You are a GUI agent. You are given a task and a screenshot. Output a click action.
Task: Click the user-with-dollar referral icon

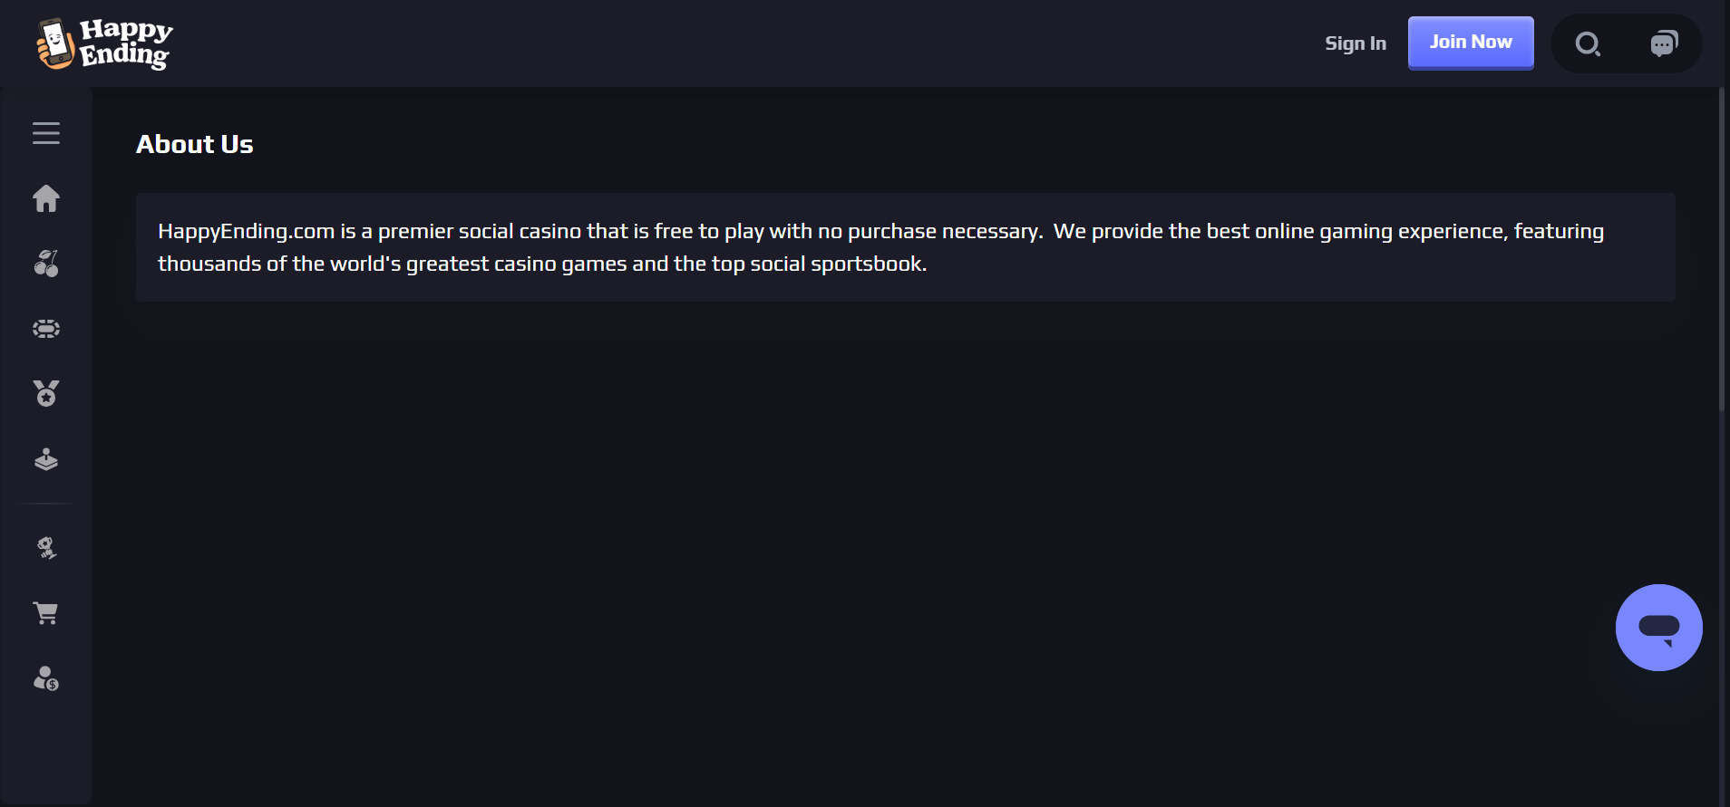click(x=46, y=678)
